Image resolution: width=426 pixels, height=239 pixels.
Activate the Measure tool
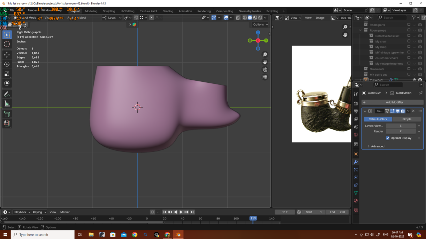(7, 104)
